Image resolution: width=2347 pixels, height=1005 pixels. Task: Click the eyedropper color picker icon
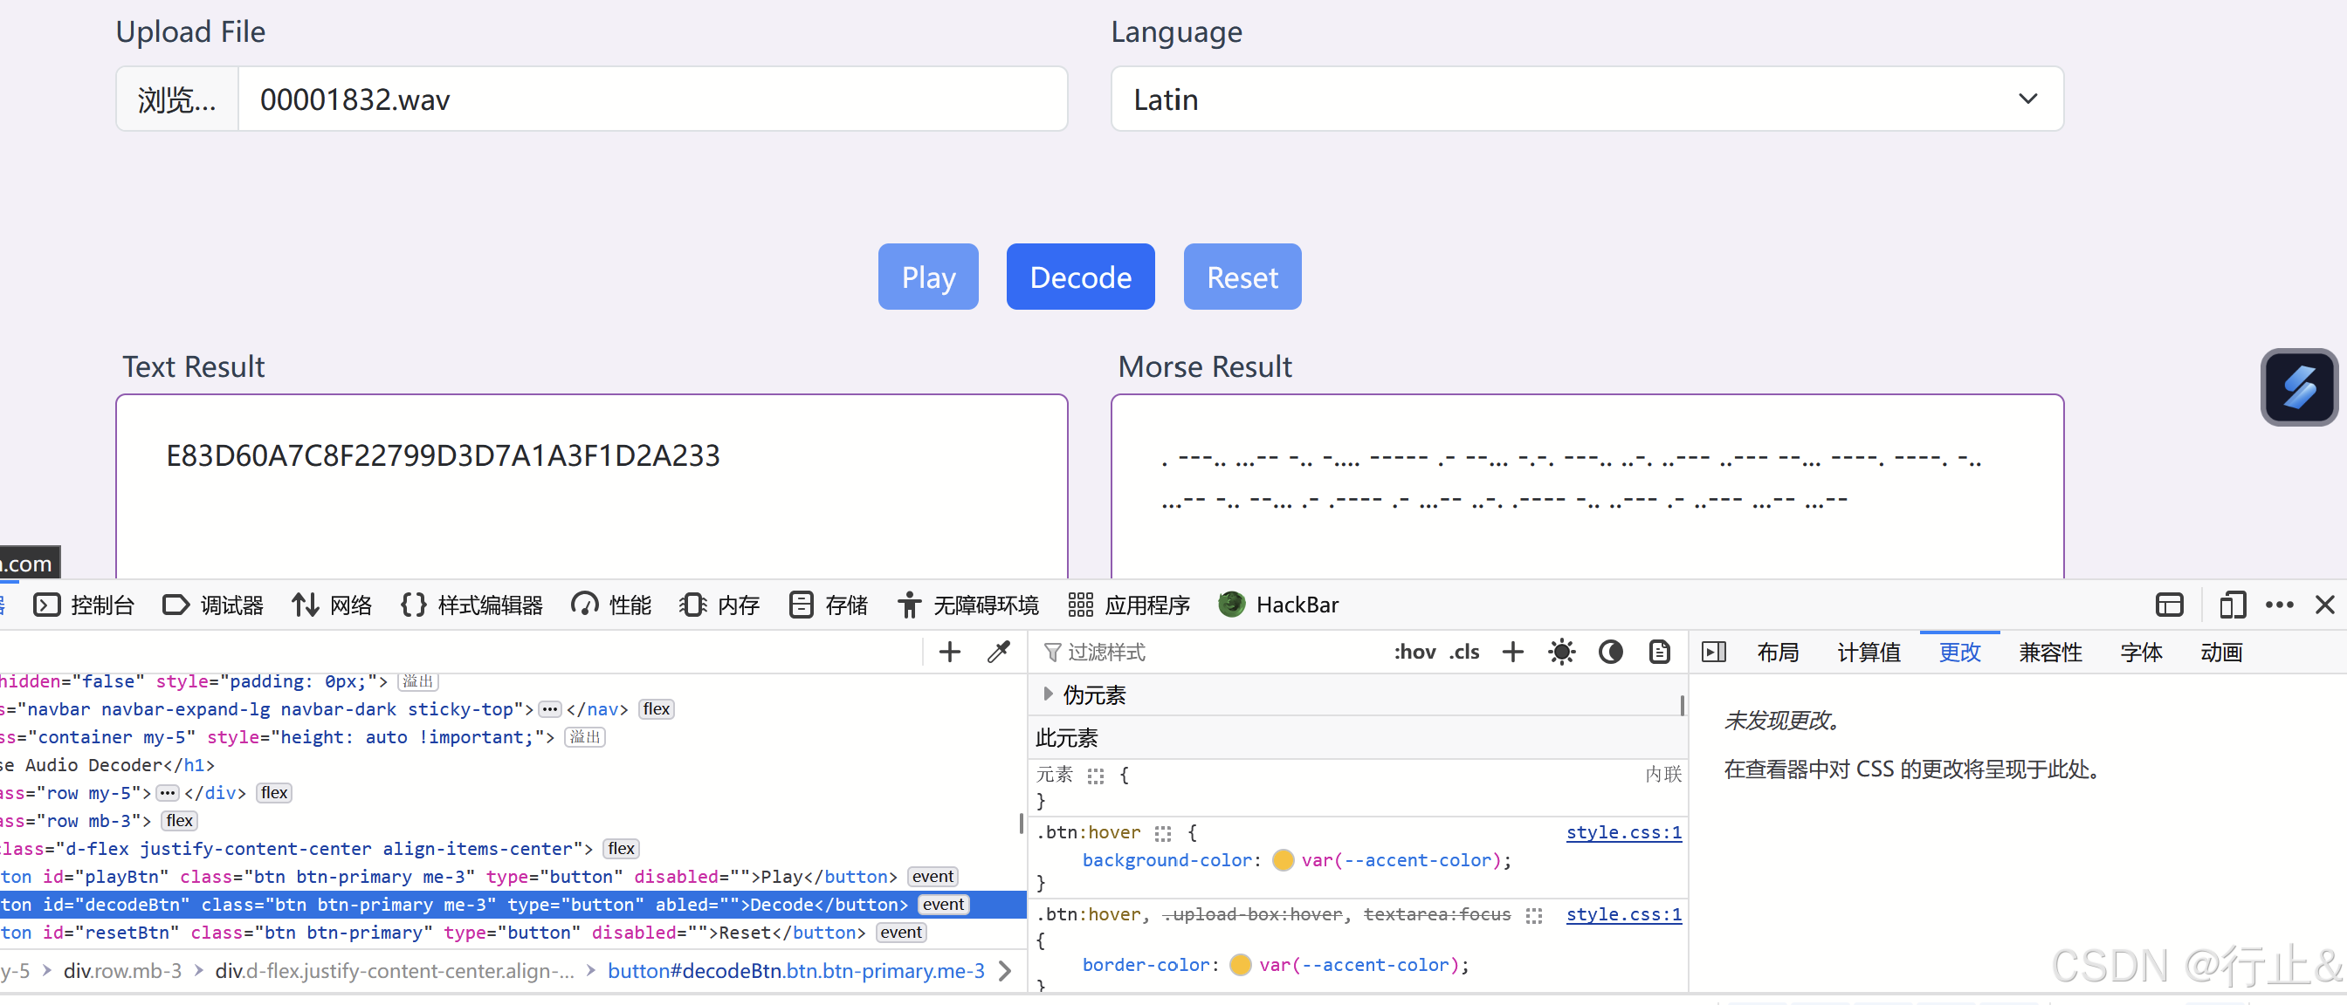[999, 652]
